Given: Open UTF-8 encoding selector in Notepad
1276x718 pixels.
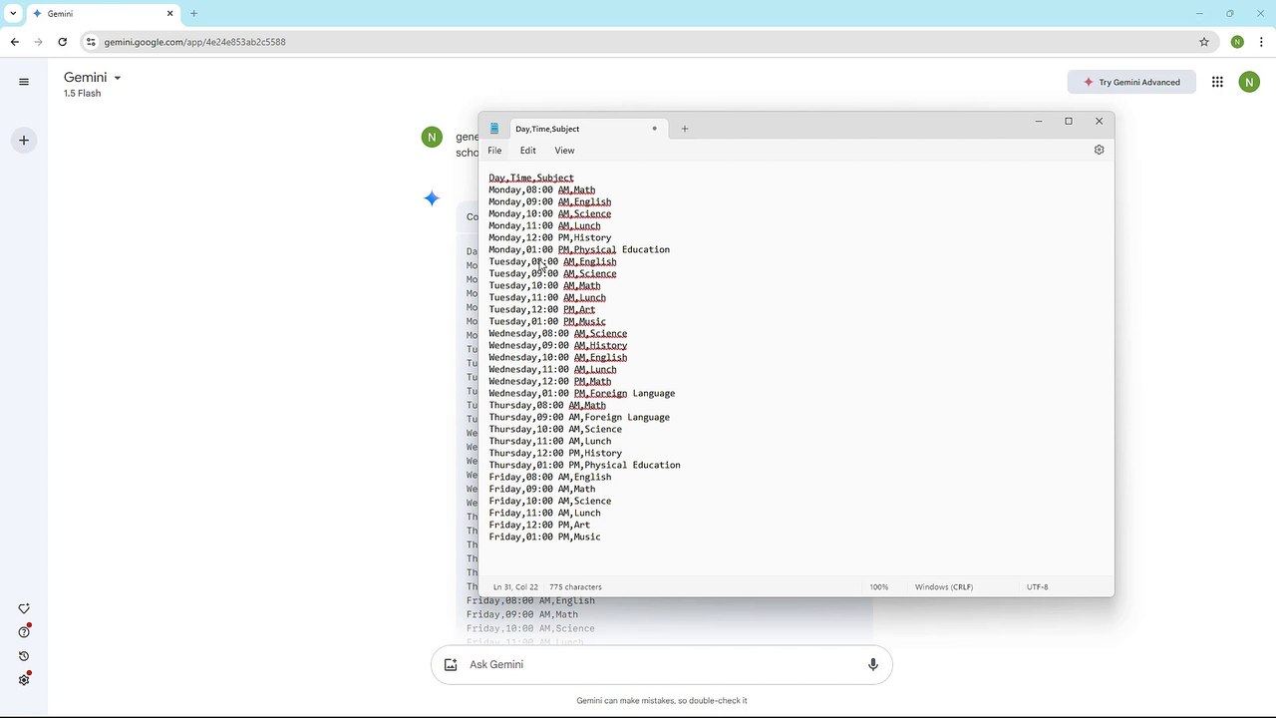Looking at the screenshot, I should coord(1037,587).
